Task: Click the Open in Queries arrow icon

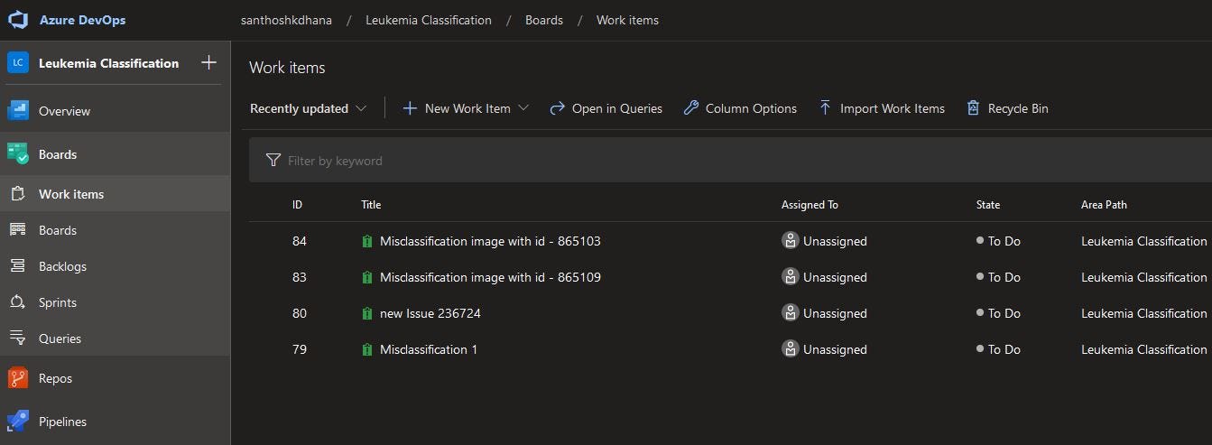Action: (x=557, y=108)
